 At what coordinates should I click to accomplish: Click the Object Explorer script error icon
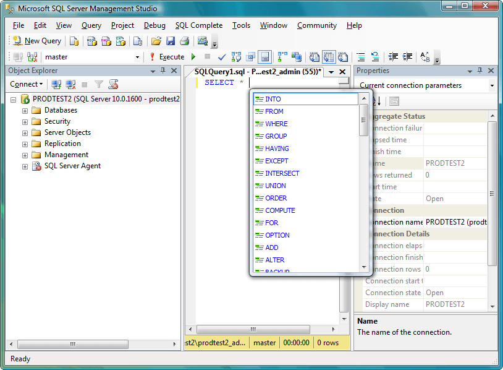pyautogui.click(x=113, y=84)
